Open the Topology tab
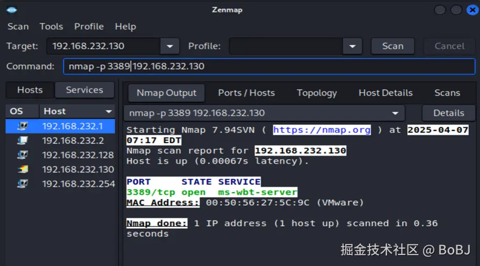Image resolution: width=480 pixels, height=266 pixels. click(316, 93)
